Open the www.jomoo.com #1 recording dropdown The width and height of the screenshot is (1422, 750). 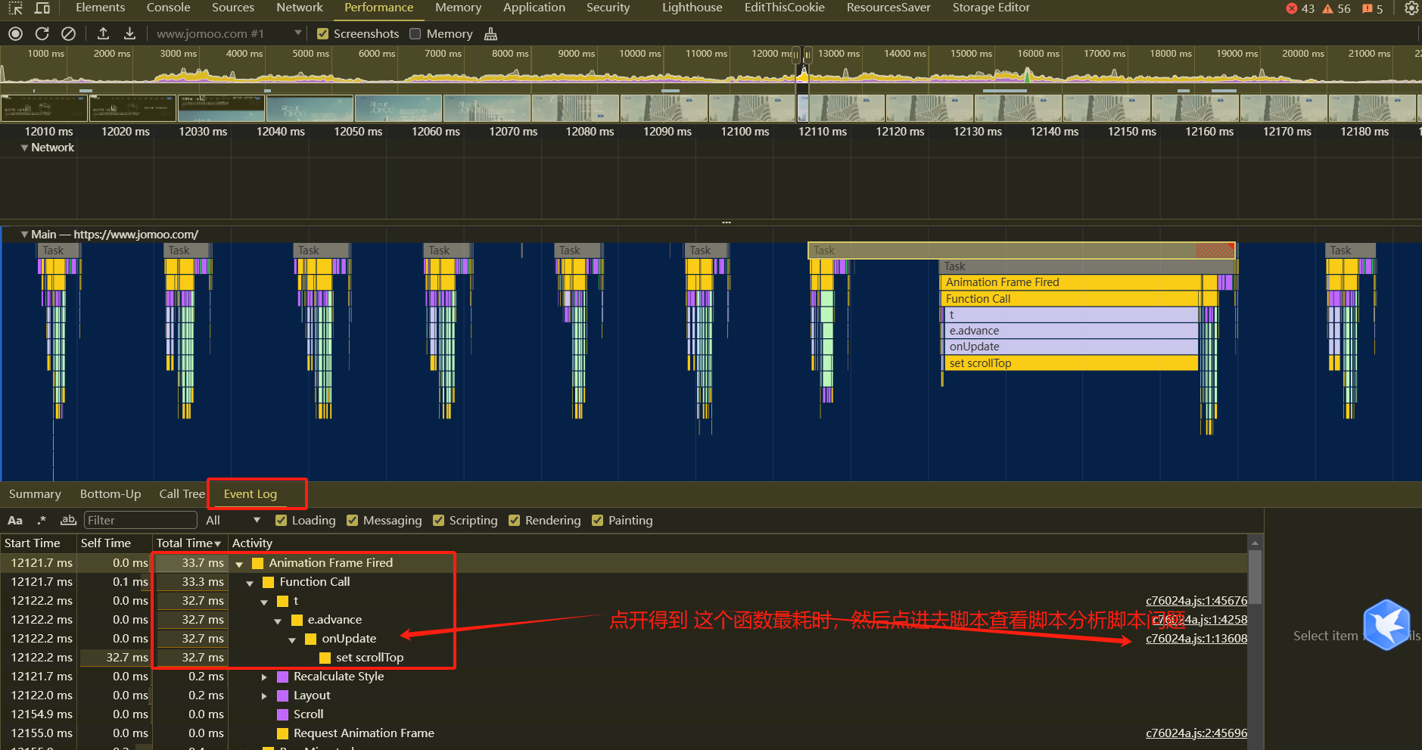click(x=229, y=33)
